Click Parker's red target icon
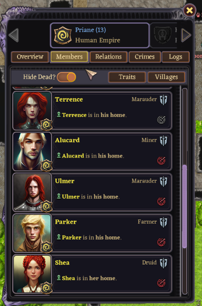 (x=161, y=242)
